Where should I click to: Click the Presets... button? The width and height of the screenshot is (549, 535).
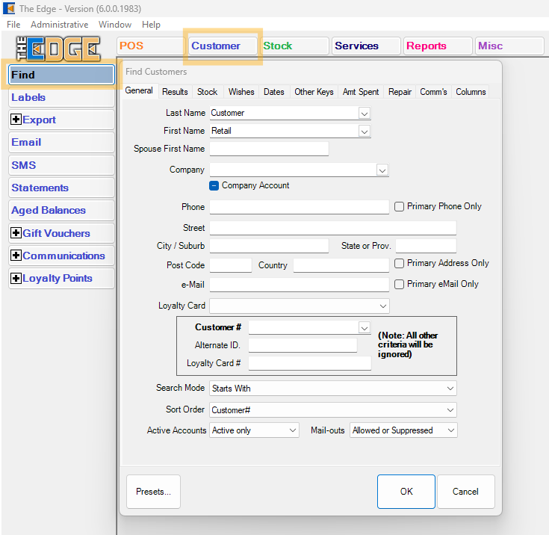coord(153,492)
